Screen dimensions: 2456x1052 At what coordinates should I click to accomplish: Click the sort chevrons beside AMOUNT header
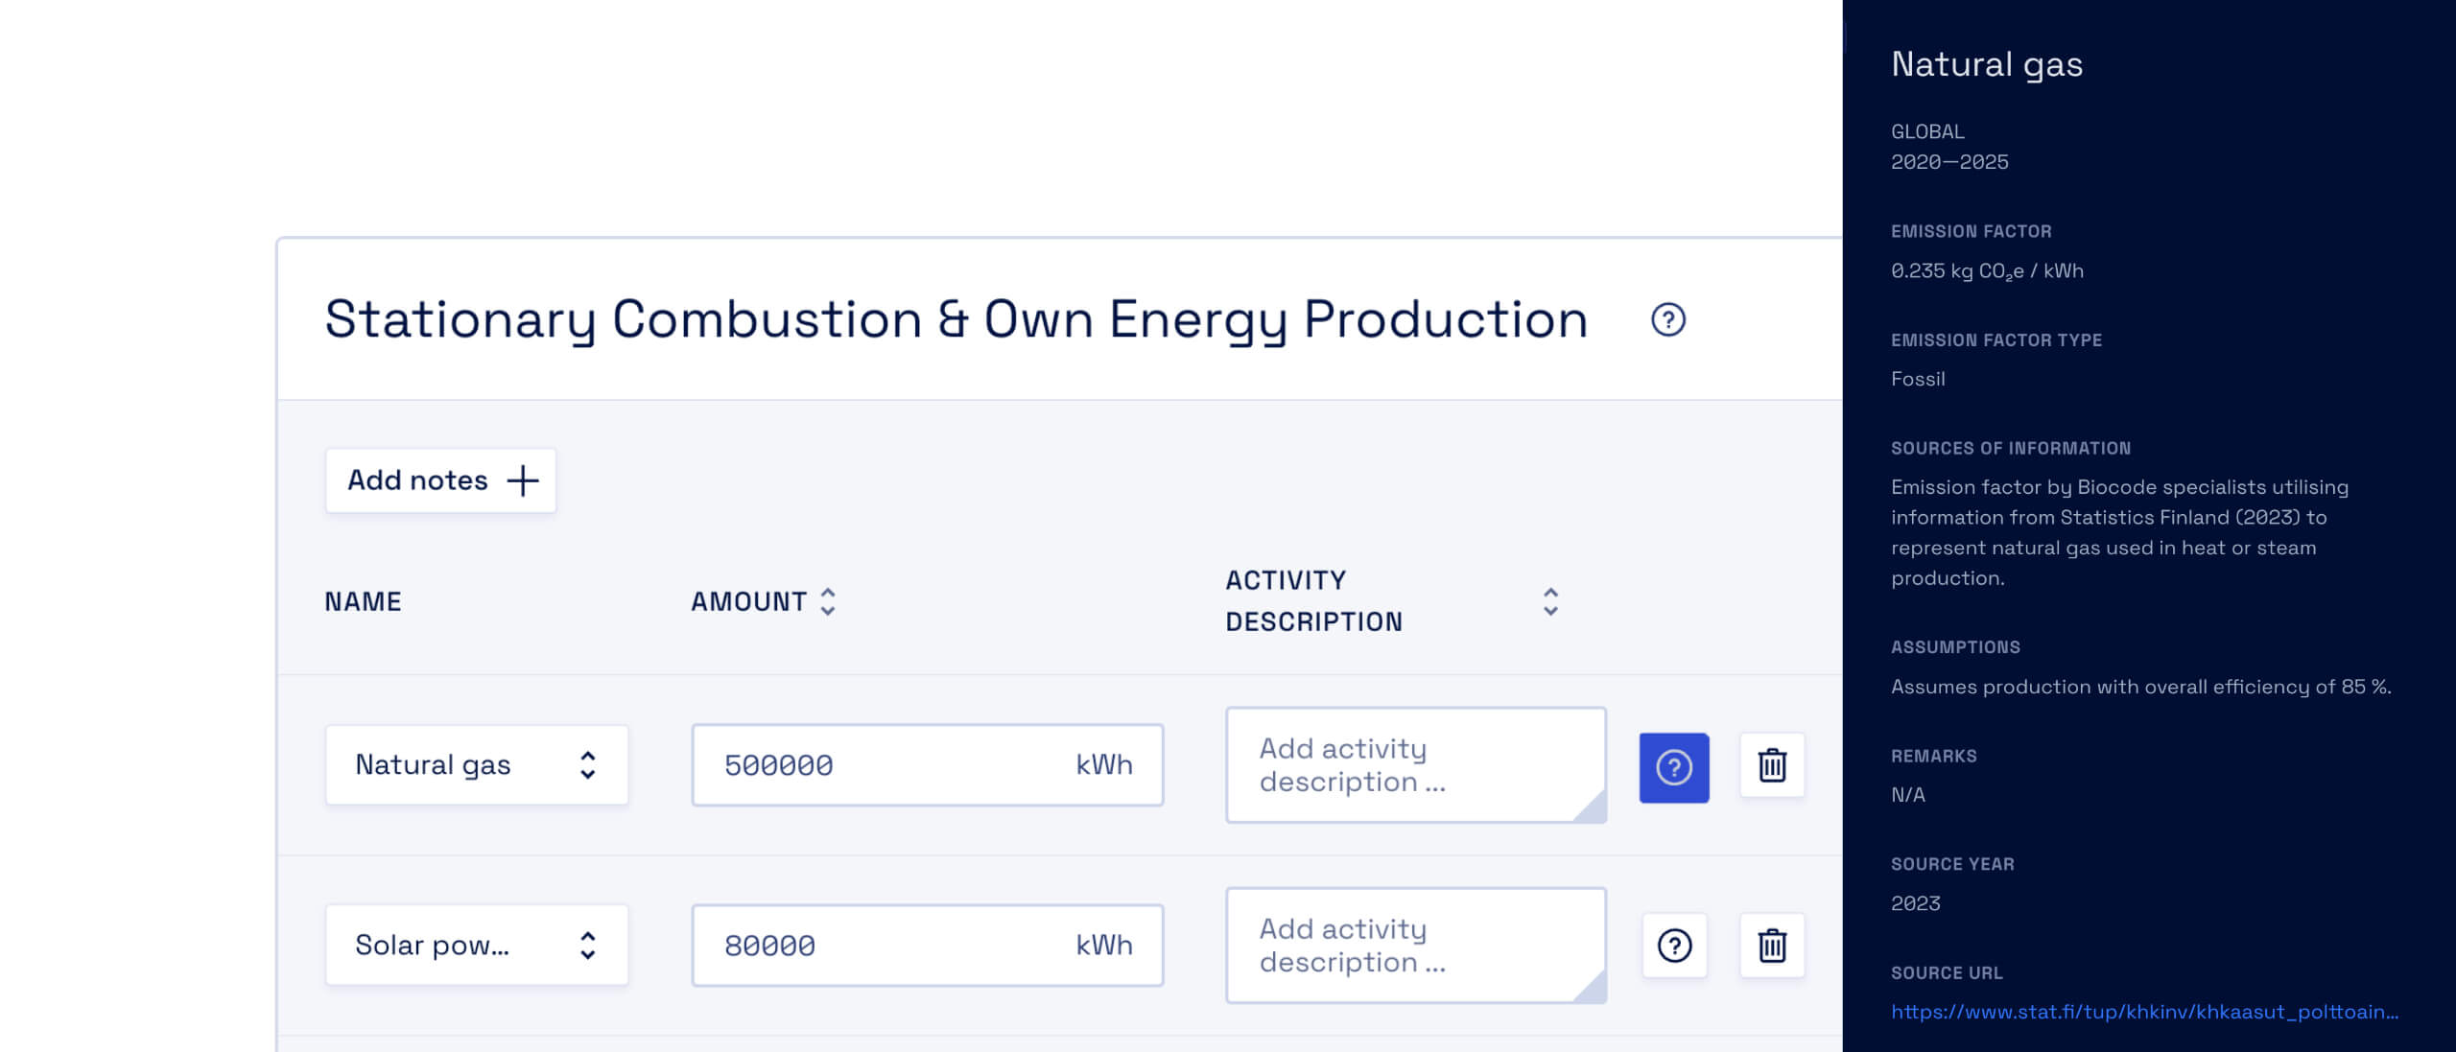click(x=826, y=601)
